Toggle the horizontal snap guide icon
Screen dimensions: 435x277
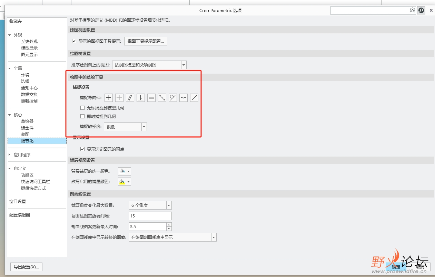pos(109,98)
